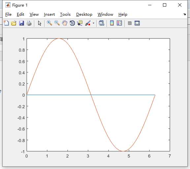The height and width of the screenshot is (169, 190).
Task: Enable the Rotate 3D tool
Action: click(72, 23)
